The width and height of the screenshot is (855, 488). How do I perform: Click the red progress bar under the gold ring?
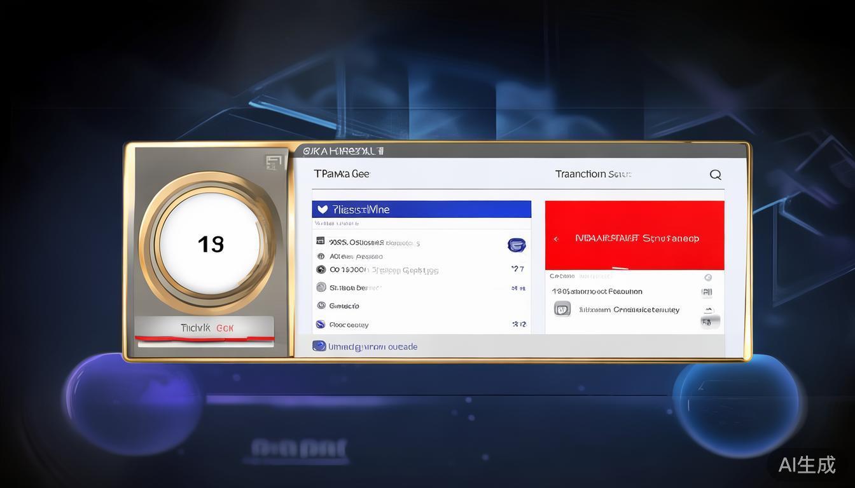[204, 339]
